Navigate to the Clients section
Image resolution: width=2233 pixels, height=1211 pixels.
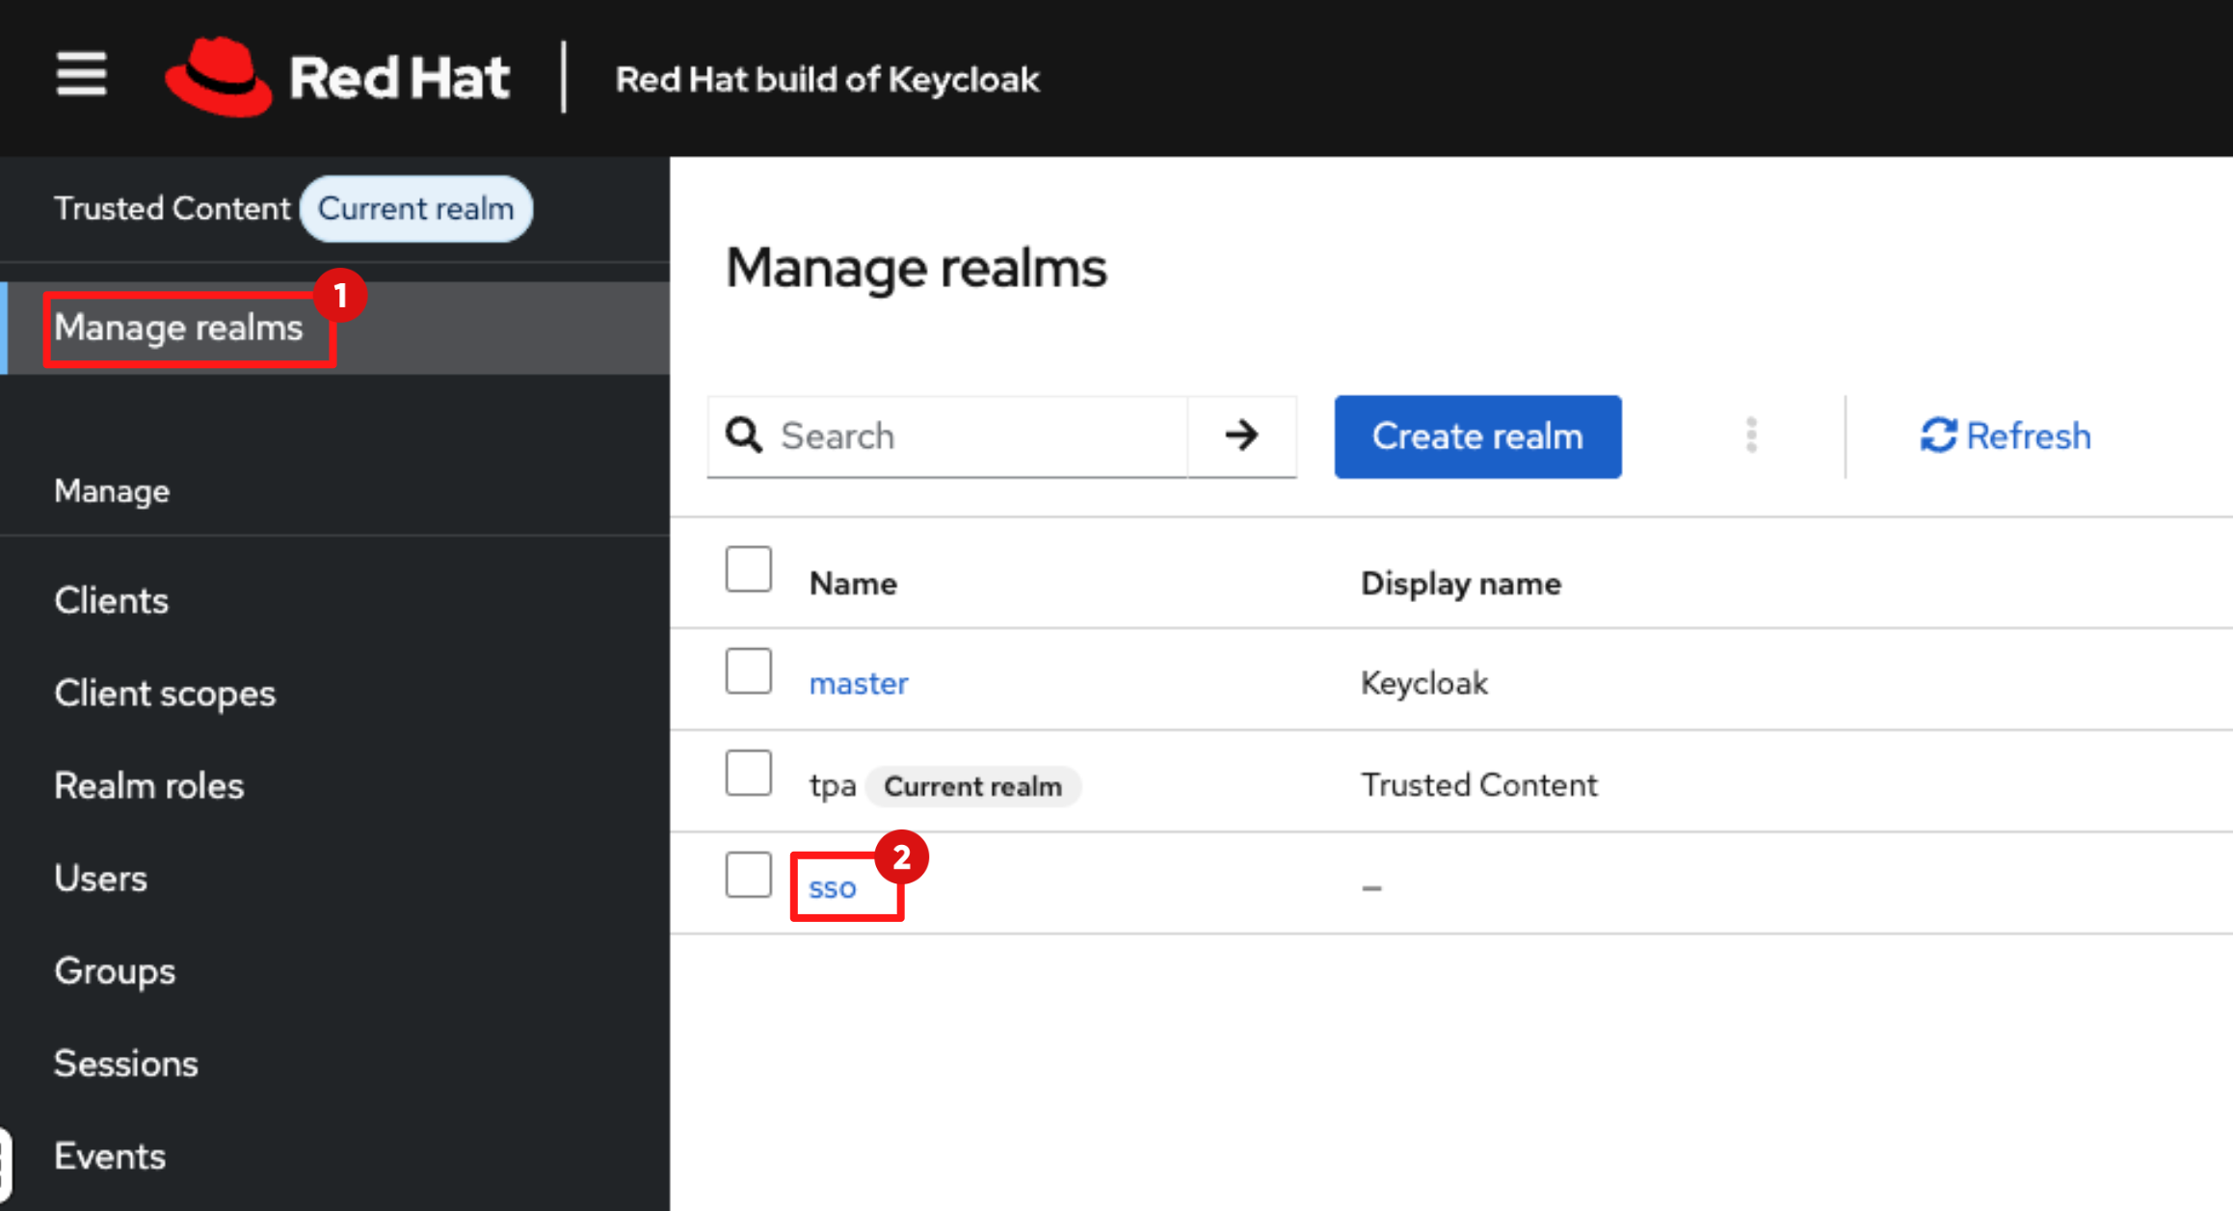pos(111,599)
